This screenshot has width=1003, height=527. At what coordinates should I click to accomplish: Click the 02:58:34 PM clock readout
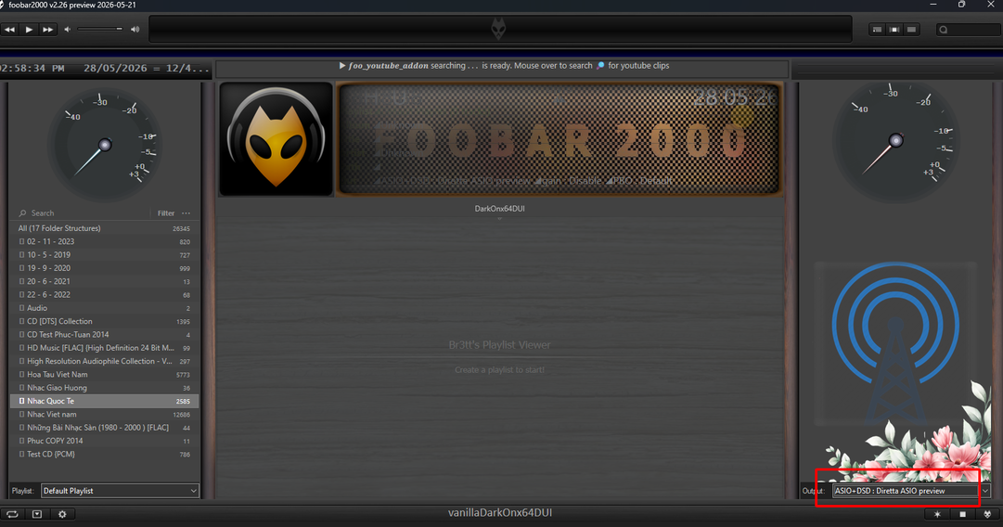32,69
